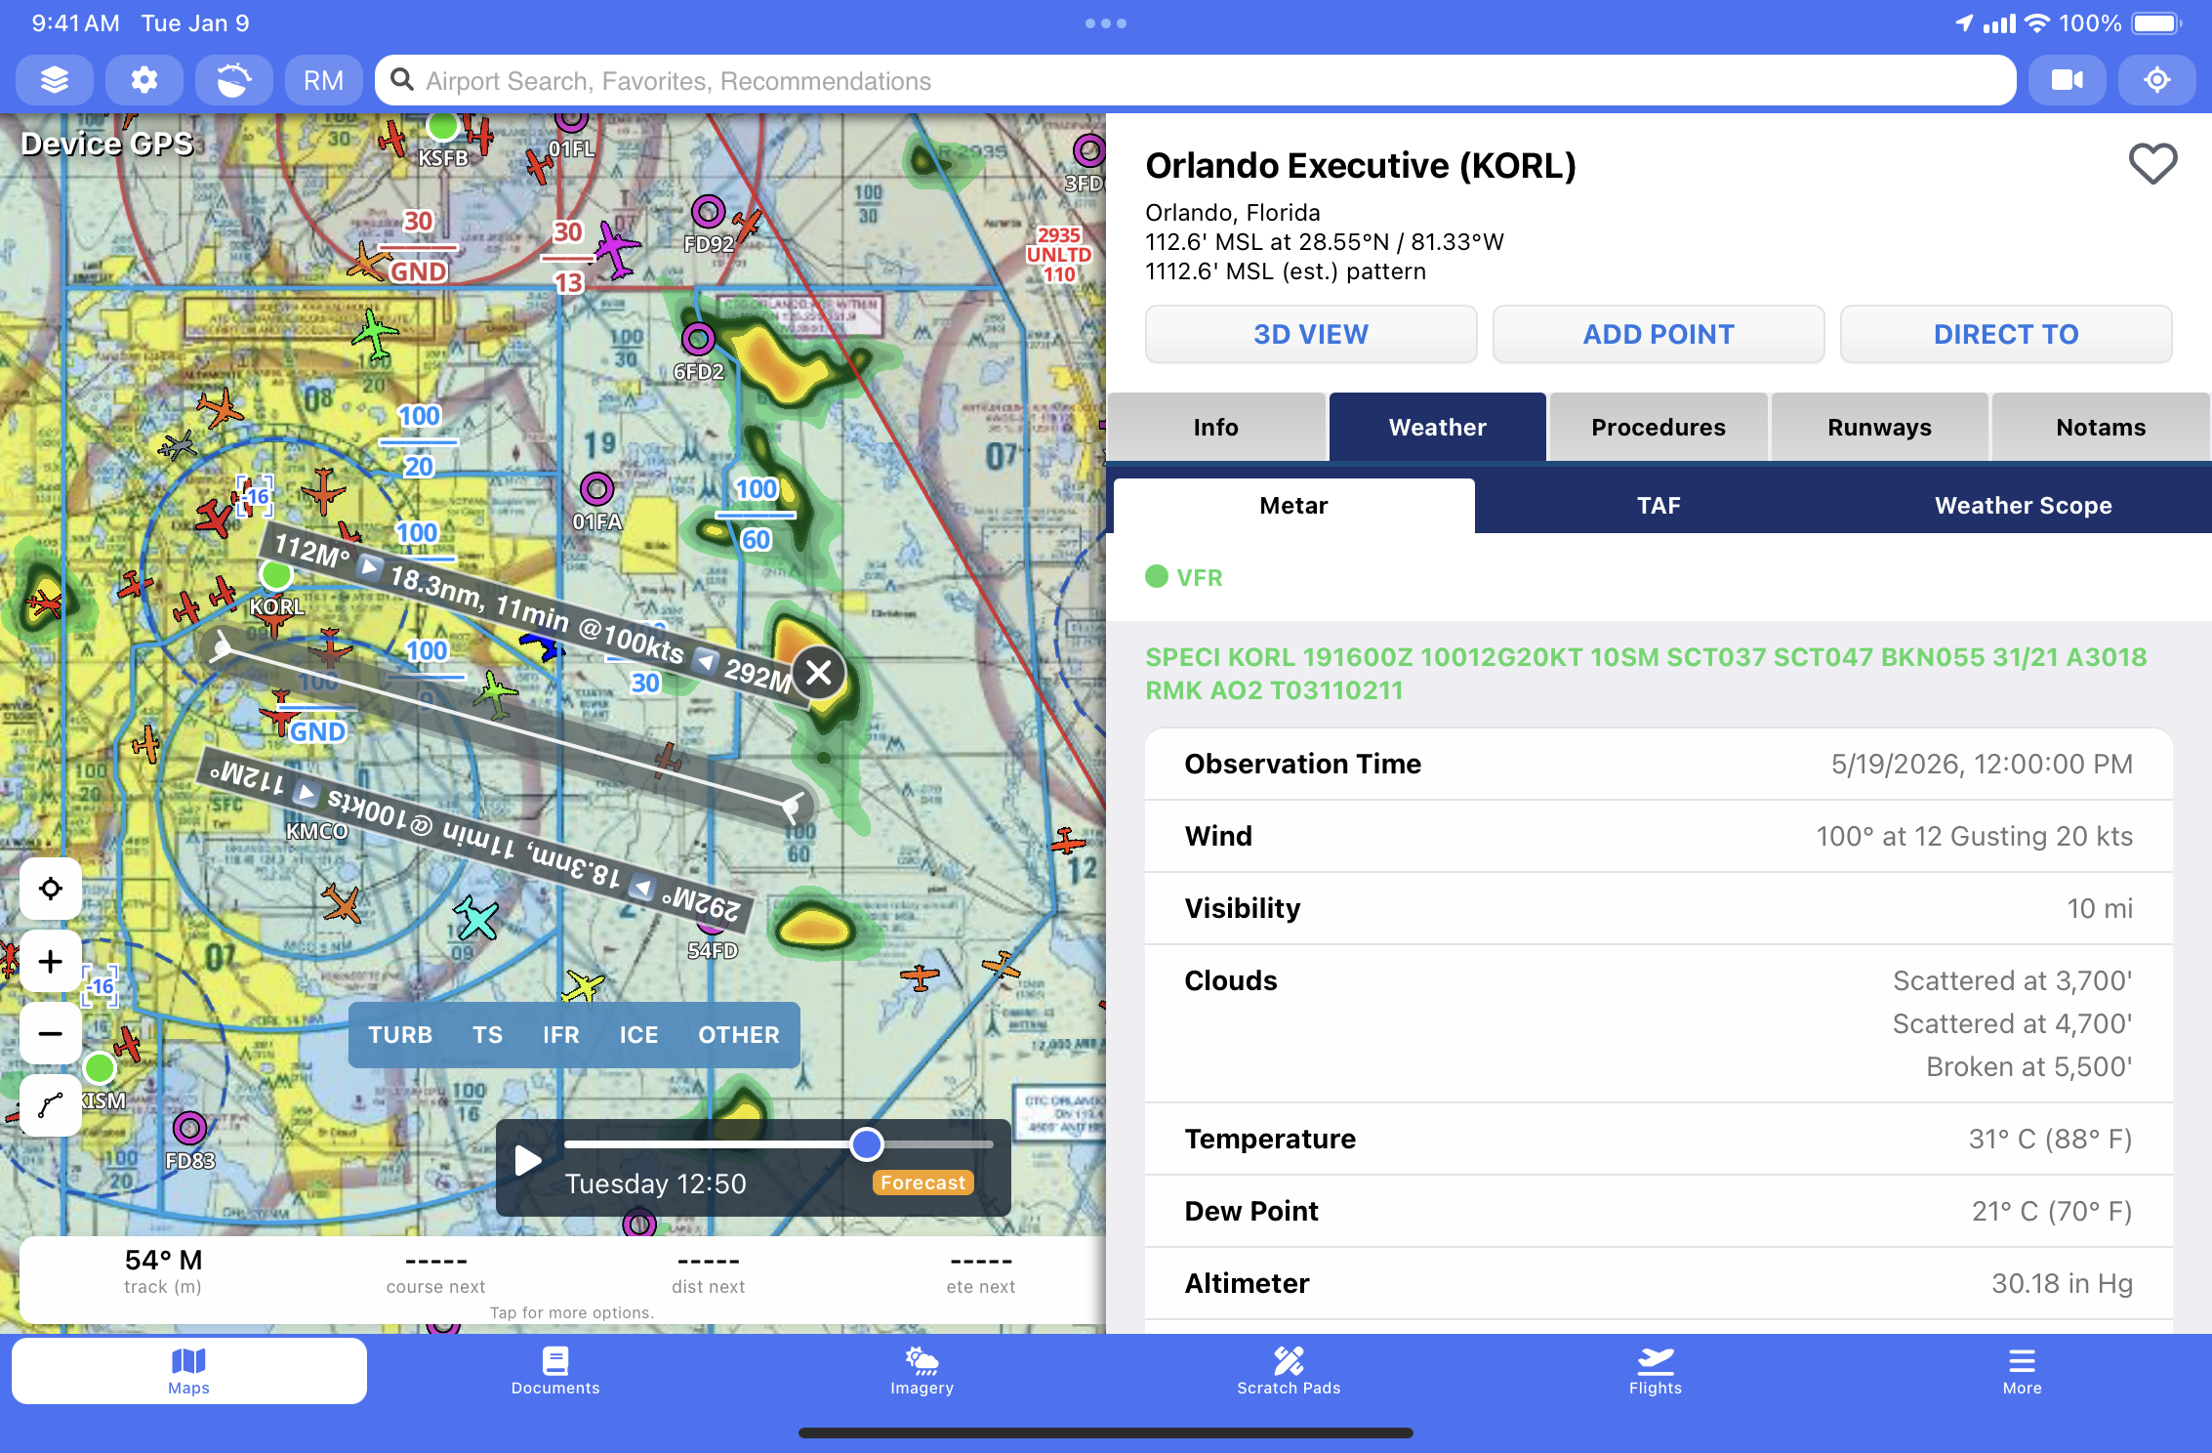The image size is (2212, 1453).
Task: Open the Scratch Pads bottom tab
Action: tap(1289, 1371)
